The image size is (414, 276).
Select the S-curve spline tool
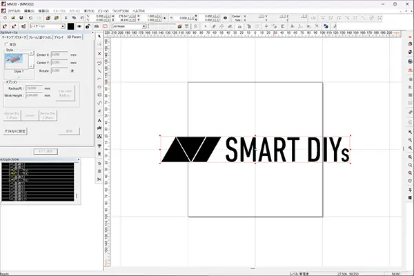point(99,103)
